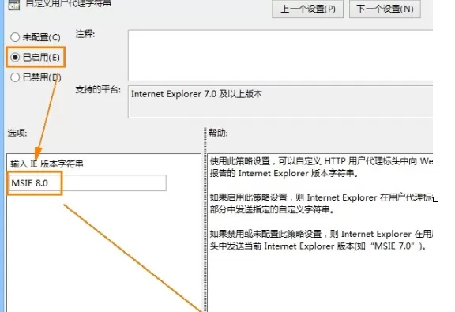Click the supported platform text Internet Explorer 7.0 及以上版本
Viewport: 455px width, 312px height.
tap(197, 94)
